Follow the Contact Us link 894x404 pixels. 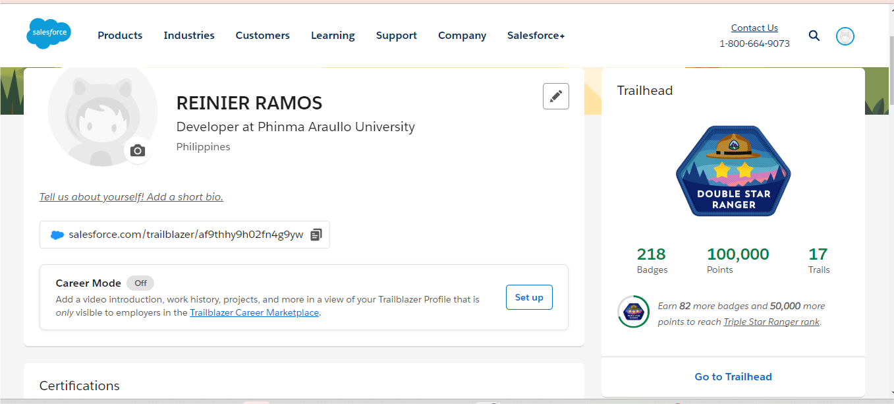(754, 28)
